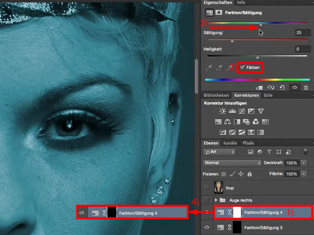The height and width of the screenshot is (235, 314).
Task: Filter layers by smart objects icon
Action: tap(288, 152)
